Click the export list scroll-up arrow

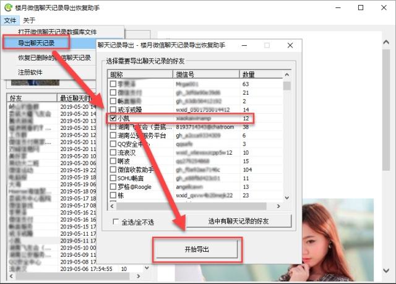287,75
